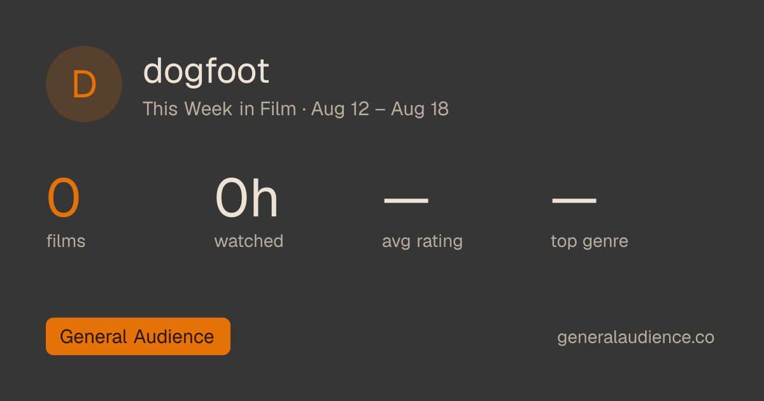Select the 'This Week in Film' subtitle text
764x401 pixels.
(x=220, y=109)
